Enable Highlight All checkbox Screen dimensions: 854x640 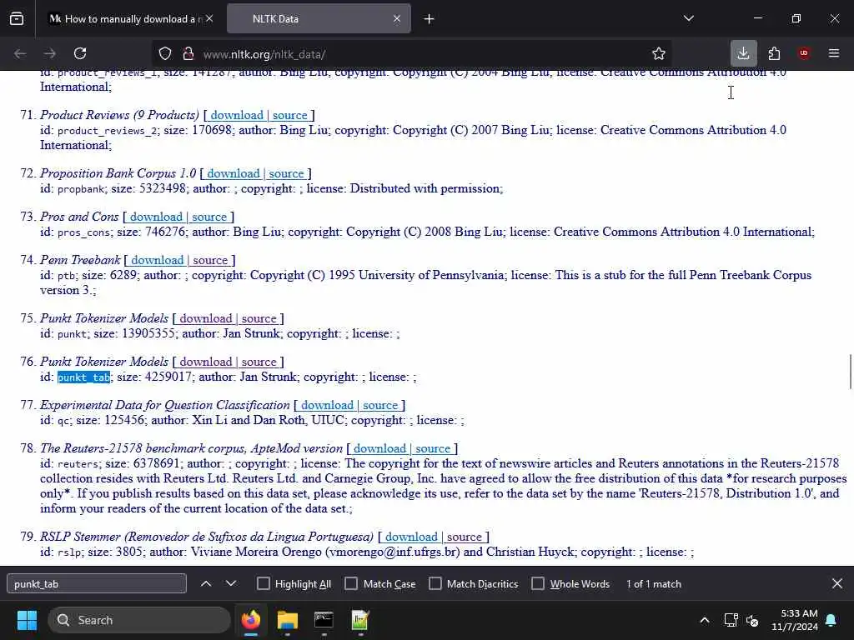[264, 584]
